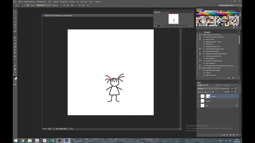Select the Clone Stamp tool
The width and height of the screenshot is (255, 143).
[15, 37]
